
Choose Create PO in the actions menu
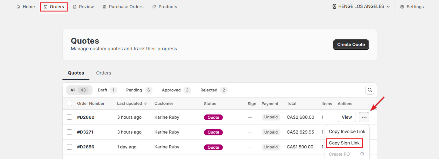point(339,154)
